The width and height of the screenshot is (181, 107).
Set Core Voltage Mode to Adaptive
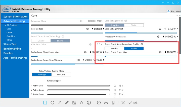115,25
